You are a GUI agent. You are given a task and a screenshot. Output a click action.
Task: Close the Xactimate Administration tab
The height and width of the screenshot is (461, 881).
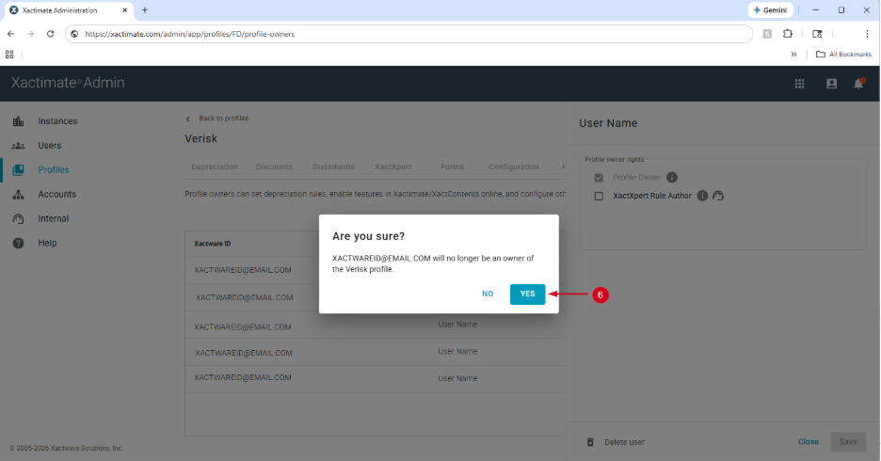pyautogui.click(x=125, y=10)
